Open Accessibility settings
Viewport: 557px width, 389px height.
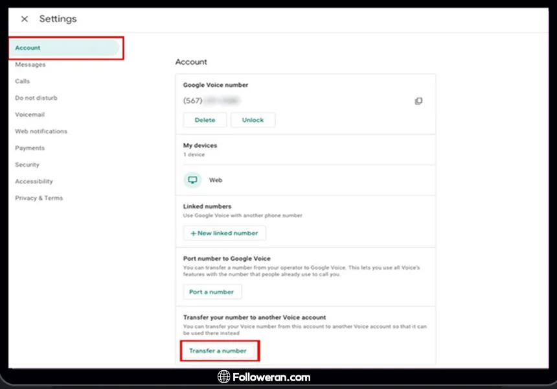(34, 182)
